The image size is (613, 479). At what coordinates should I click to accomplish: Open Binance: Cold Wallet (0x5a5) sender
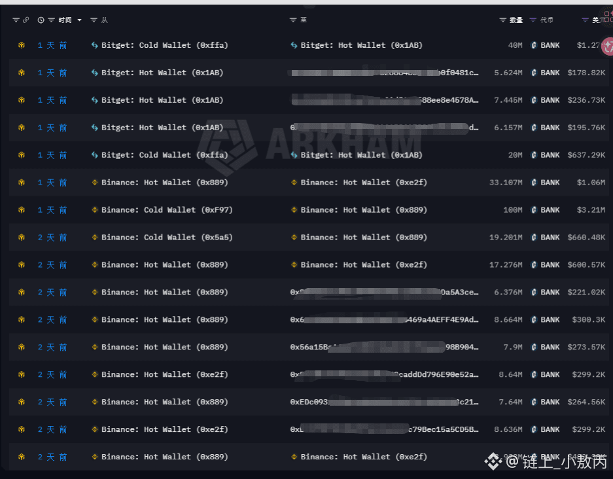[167, 238]
